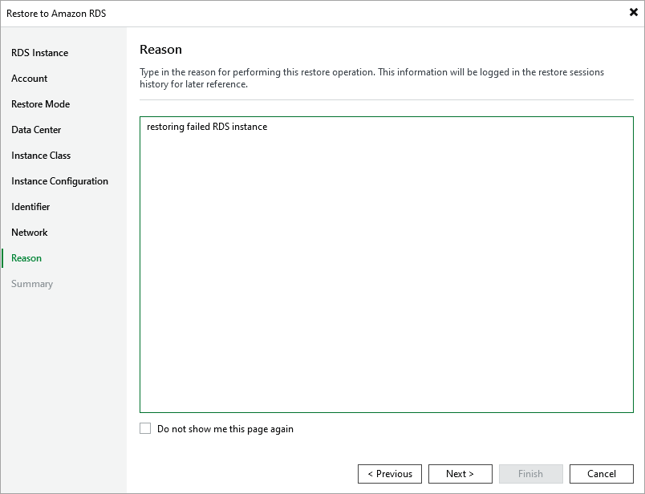
Task: Select the Reason step in sidebar
Action: pos(26,258)
